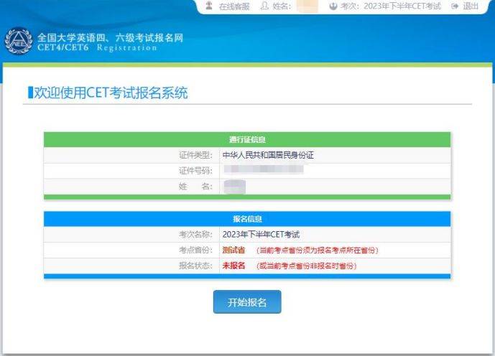The width and height of the screenshot is (495, 356).
Task: Click the red 未报名 status value
Action: pyautogui.click(x=233, y=266)
